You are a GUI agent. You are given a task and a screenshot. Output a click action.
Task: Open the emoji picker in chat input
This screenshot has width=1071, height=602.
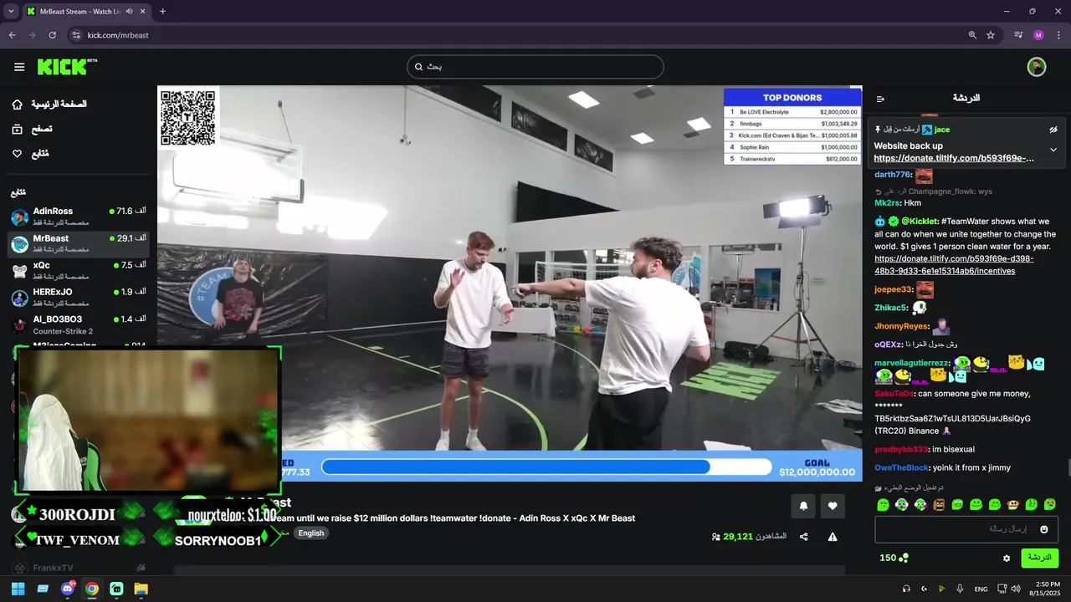[x=1043, y=529]
